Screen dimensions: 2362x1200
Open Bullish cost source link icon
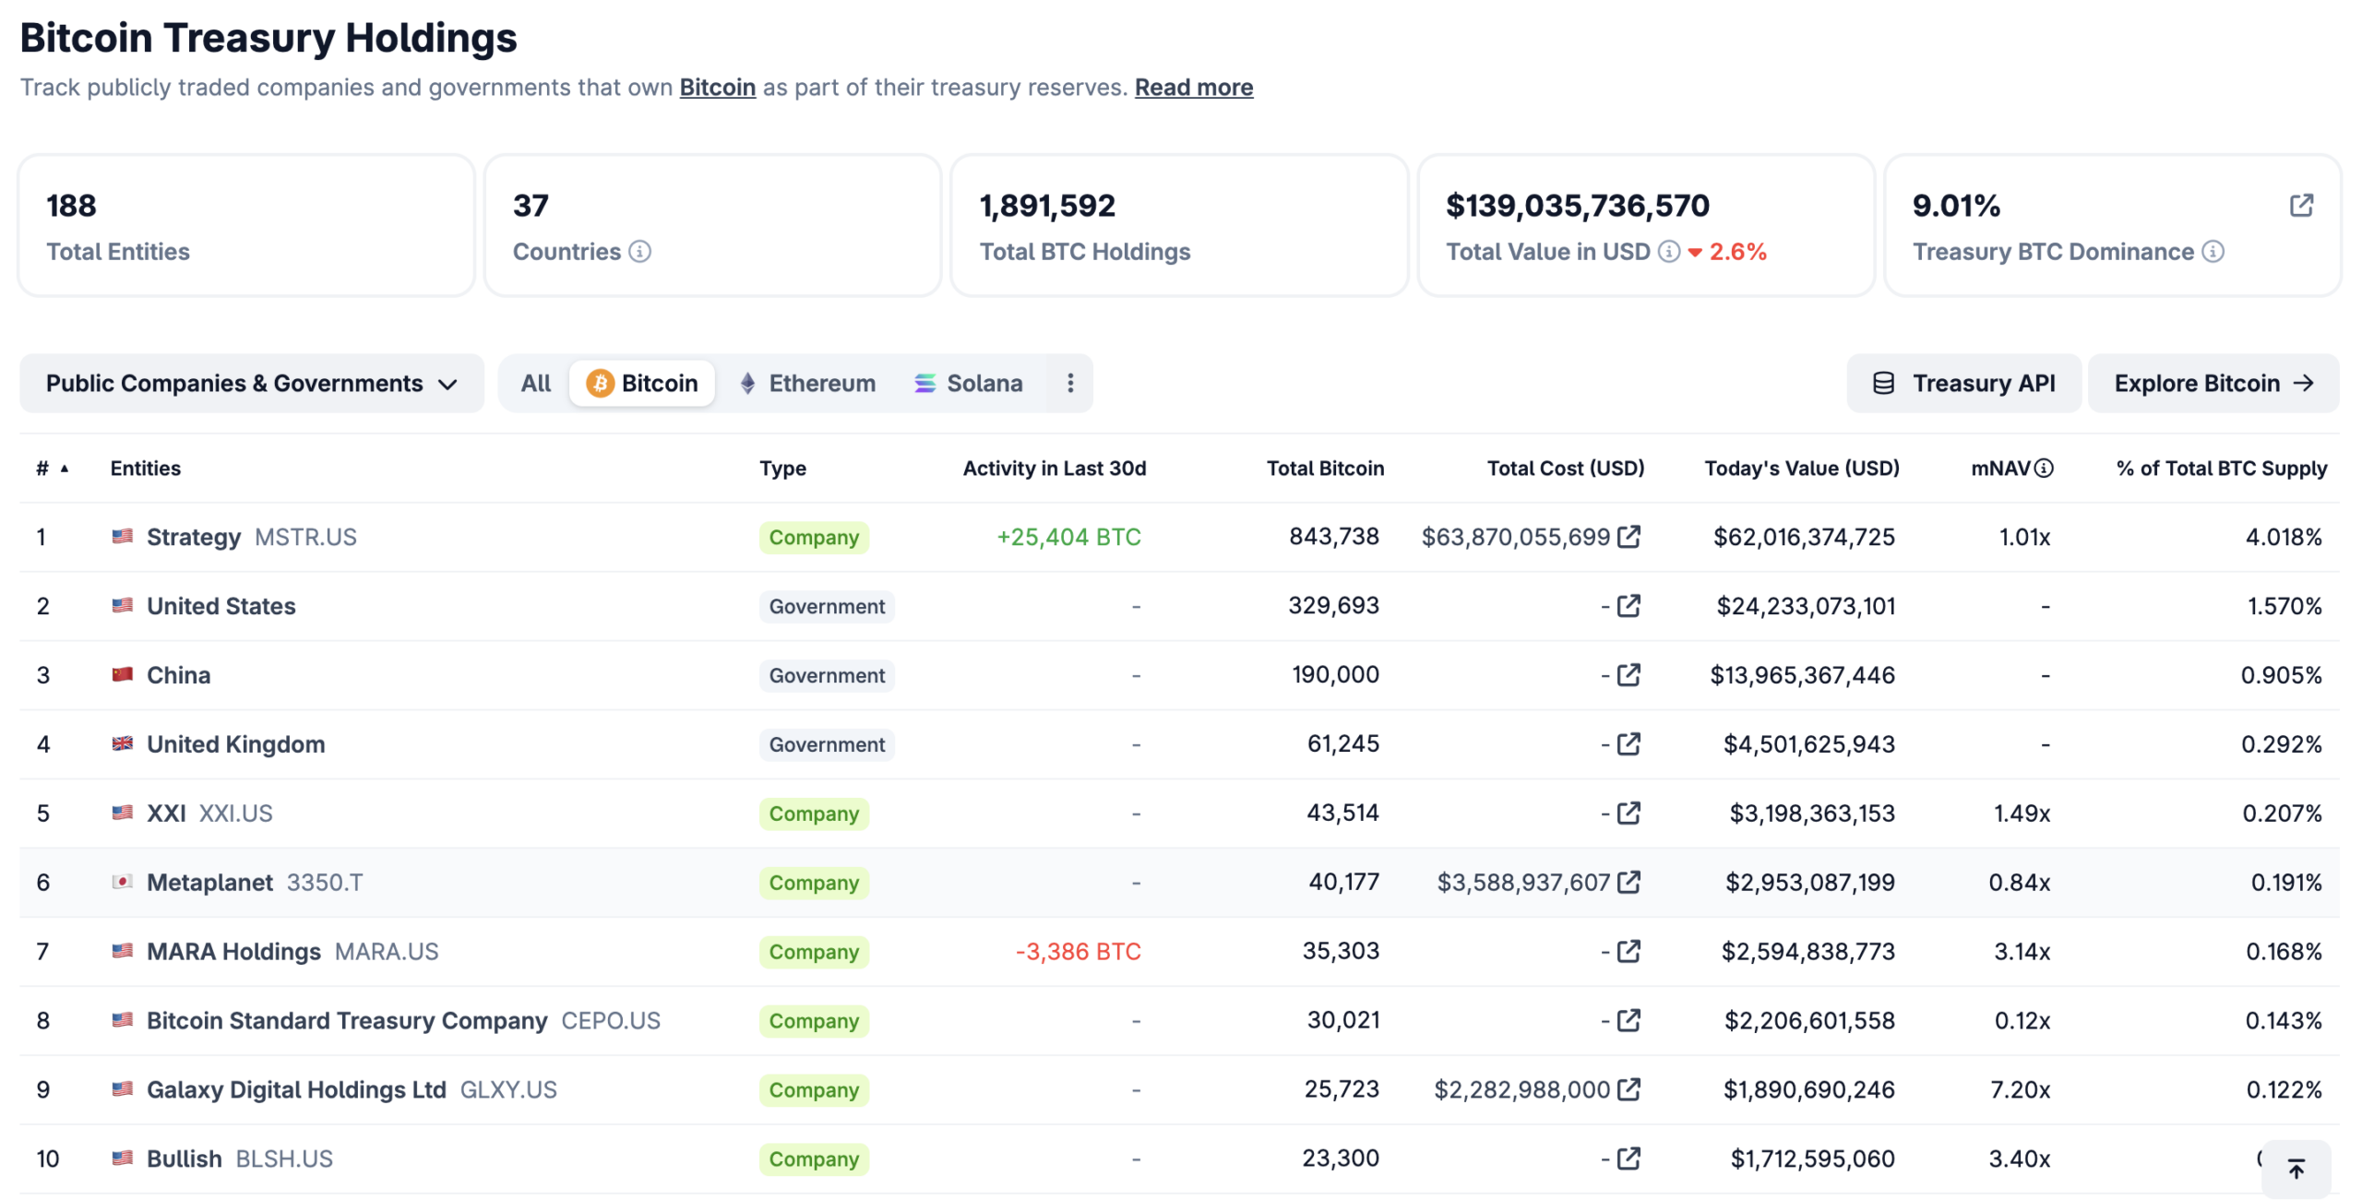click(1628, 1158)
